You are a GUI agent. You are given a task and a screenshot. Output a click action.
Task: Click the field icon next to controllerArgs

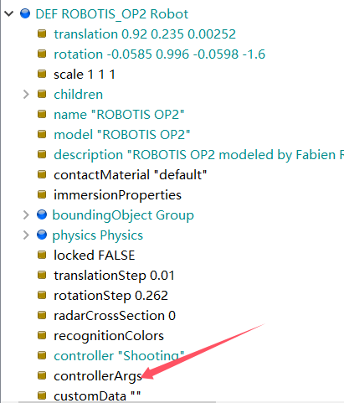[x=42, y=375]
